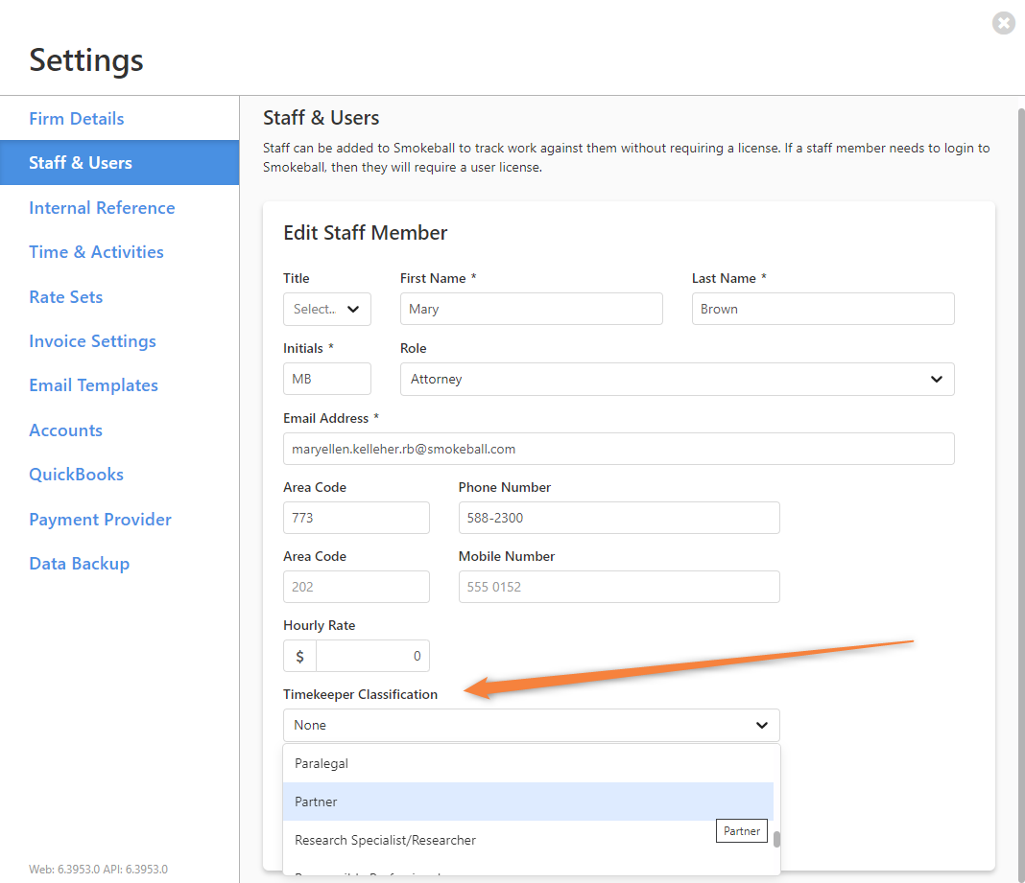Open the Title selection dropdown
Viewport: 1025px width, 883px height.
point(326,309)
